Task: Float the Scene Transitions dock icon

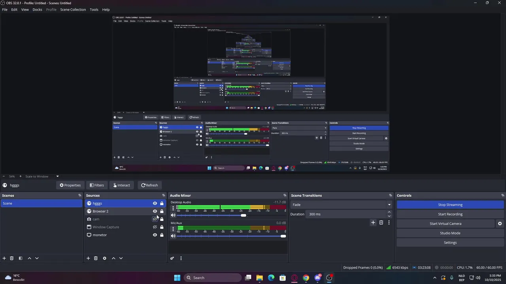Action: point(391,196)
